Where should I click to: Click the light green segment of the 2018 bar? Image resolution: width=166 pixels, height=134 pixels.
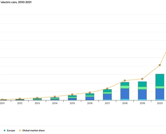pos(125,87)
